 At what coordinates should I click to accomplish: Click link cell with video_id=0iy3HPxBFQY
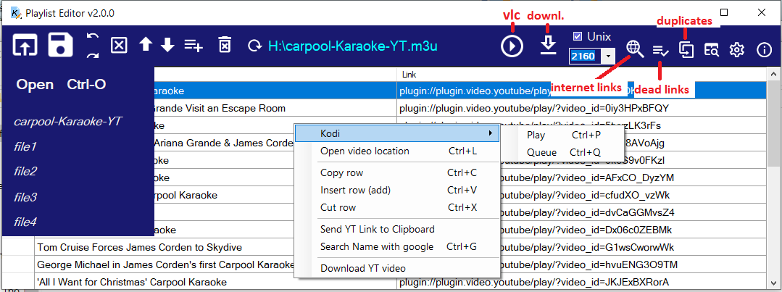point(582,108)
